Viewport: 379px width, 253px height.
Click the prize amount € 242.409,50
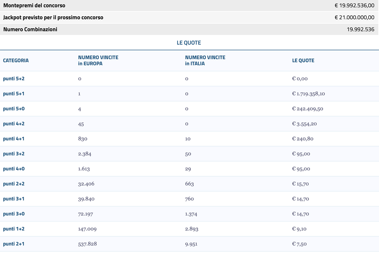(x=308, y=109)
